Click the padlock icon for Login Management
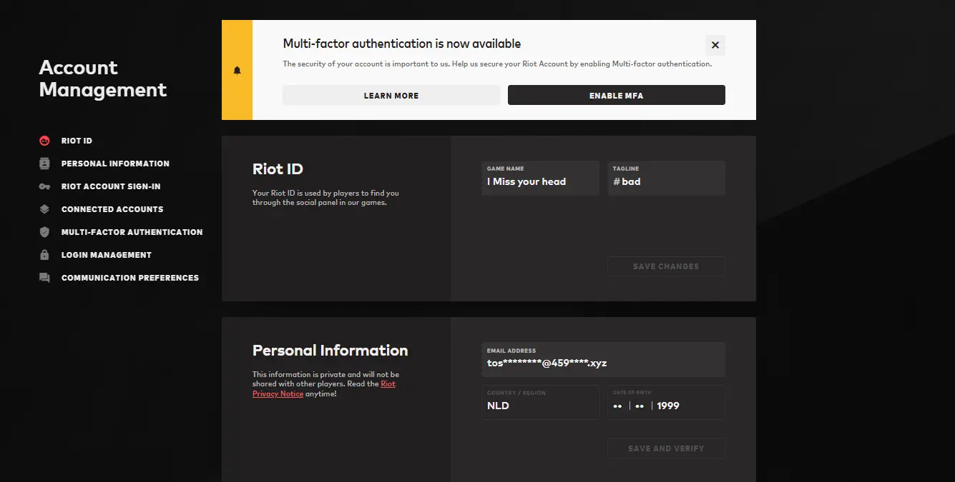Viewport: 955px width, 482px height. [44, 255]
